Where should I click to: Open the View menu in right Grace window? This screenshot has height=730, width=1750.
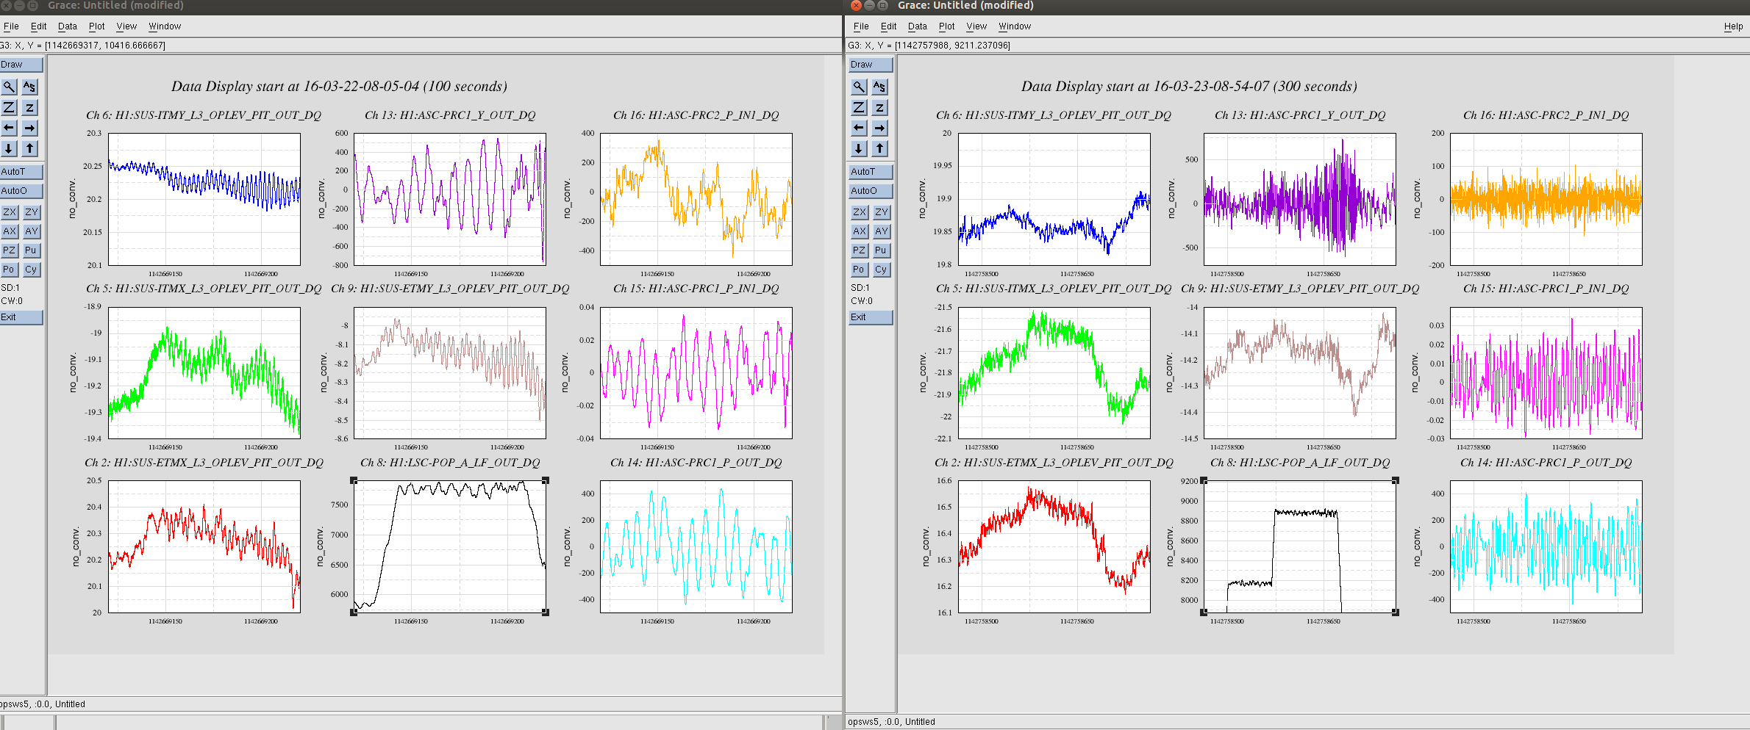[x=976, y=26]
